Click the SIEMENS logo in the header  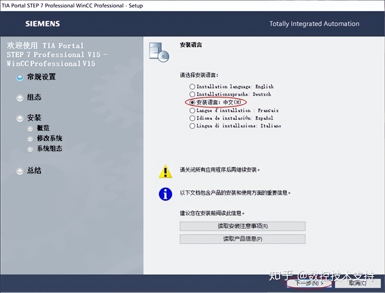pos(42,24)
